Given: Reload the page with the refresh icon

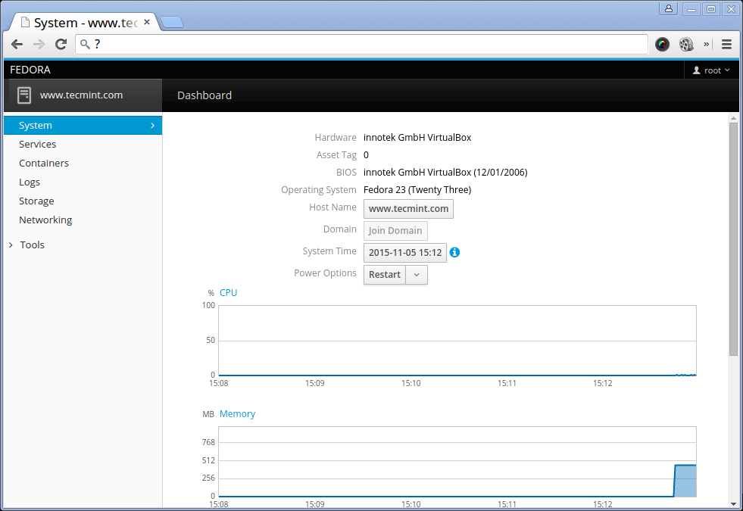Looking at the screenshot, I should tap(61, 44).
